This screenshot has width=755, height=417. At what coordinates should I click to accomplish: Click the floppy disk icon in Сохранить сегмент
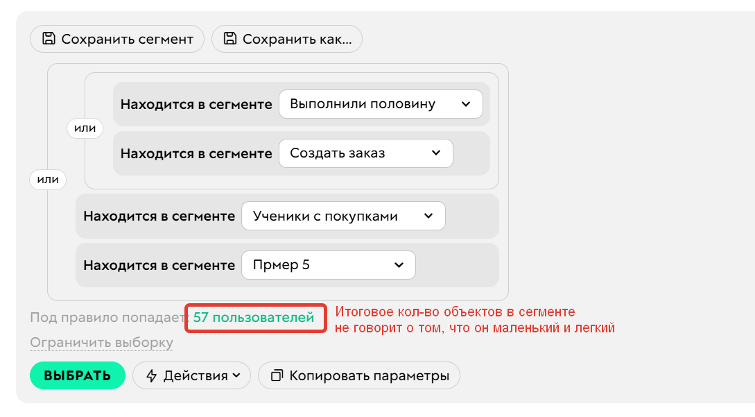tap(49, 39)
